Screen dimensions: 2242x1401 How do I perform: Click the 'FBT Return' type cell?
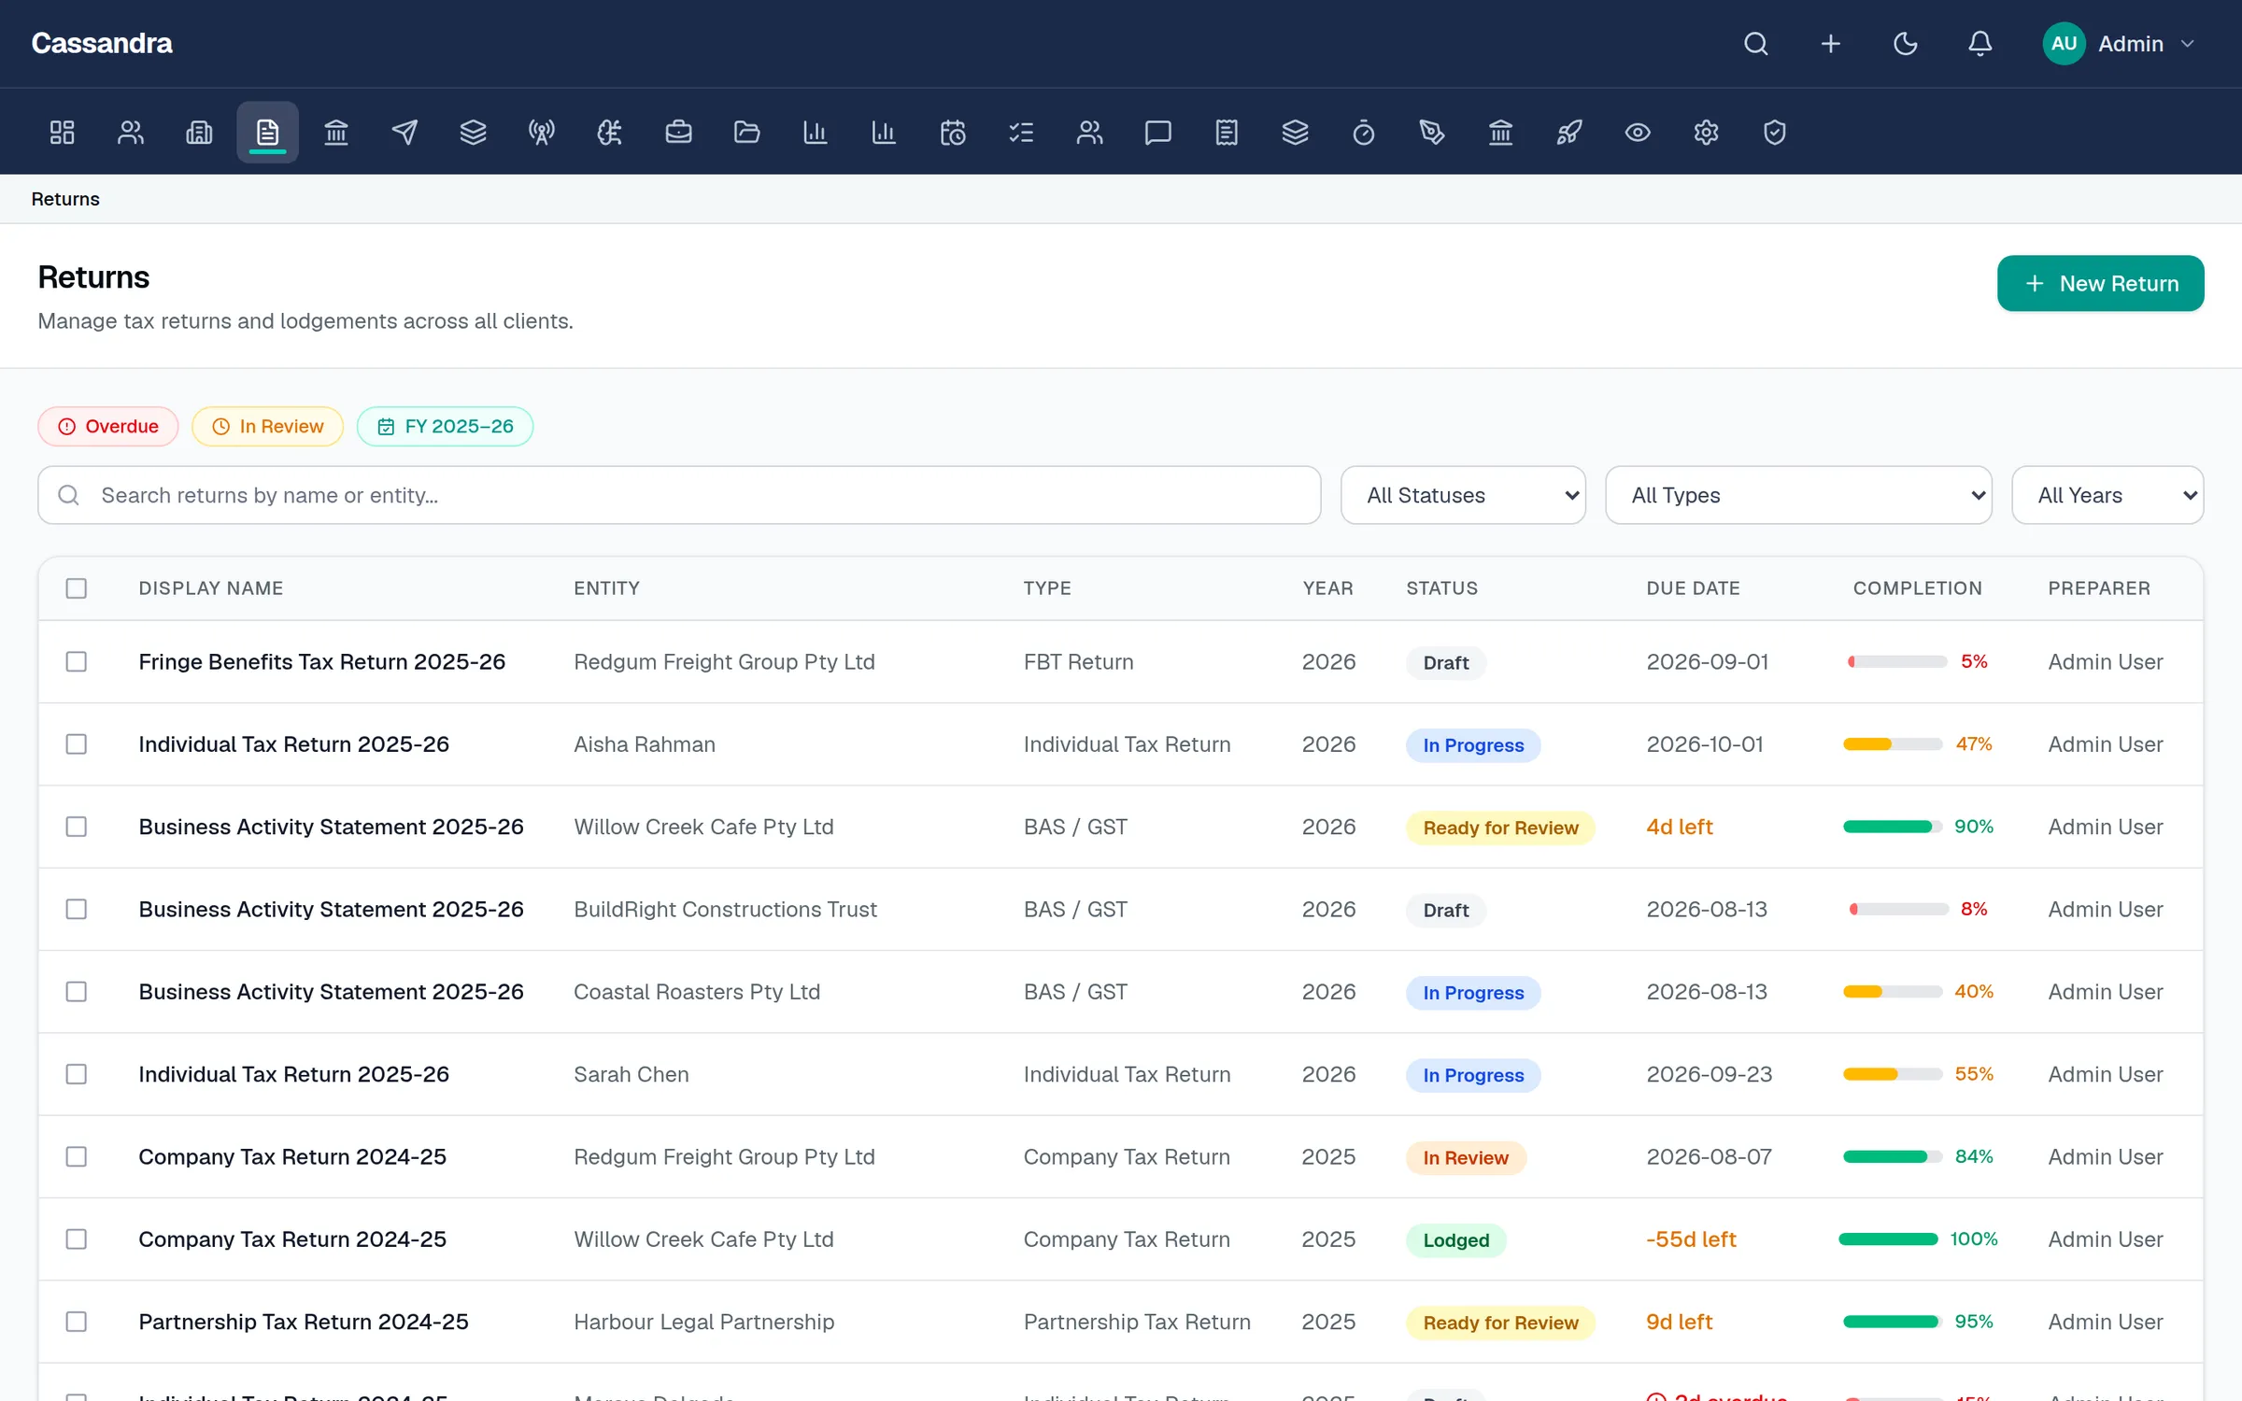click(1078, 661)
